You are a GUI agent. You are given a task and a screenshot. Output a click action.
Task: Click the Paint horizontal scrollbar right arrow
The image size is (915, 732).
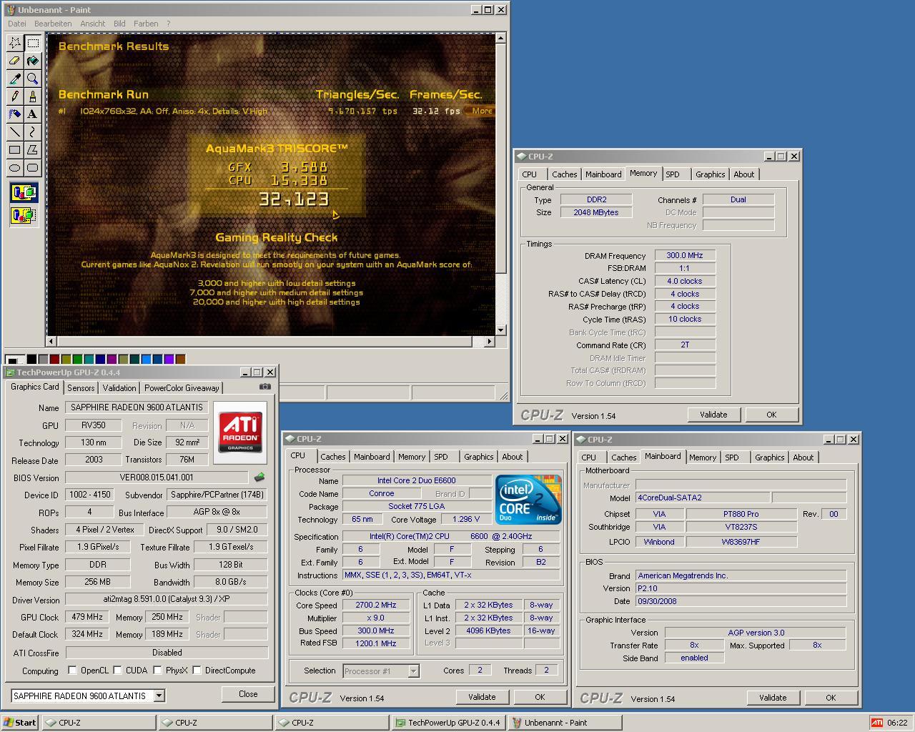click(489, 342)
